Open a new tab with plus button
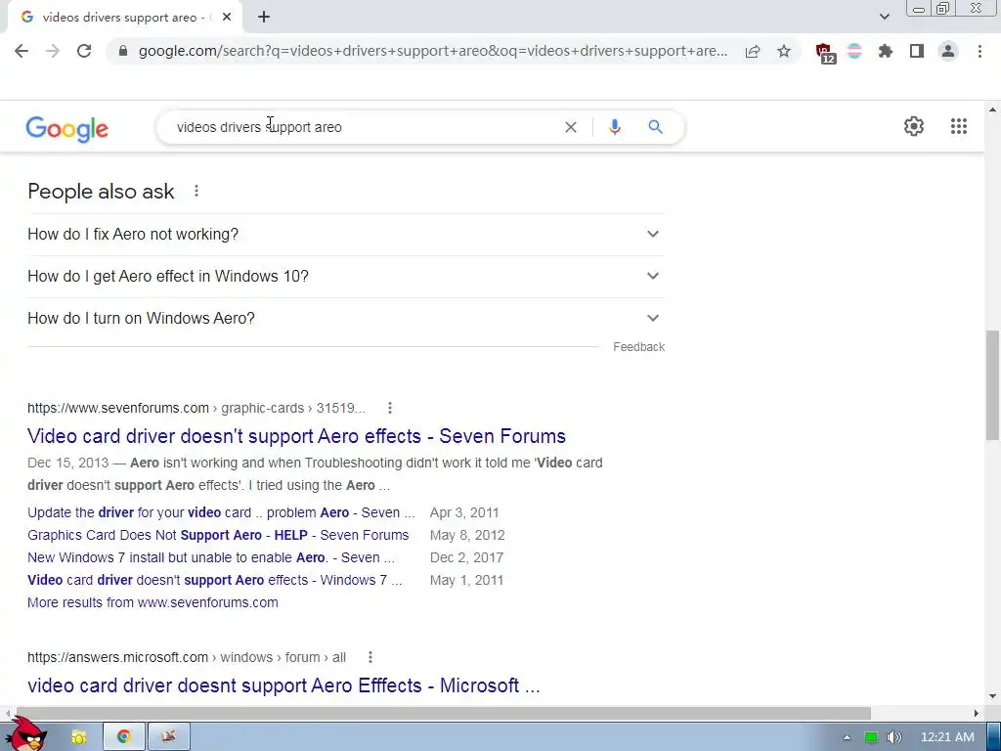1001x751 pixels. (x=264, y=18)
